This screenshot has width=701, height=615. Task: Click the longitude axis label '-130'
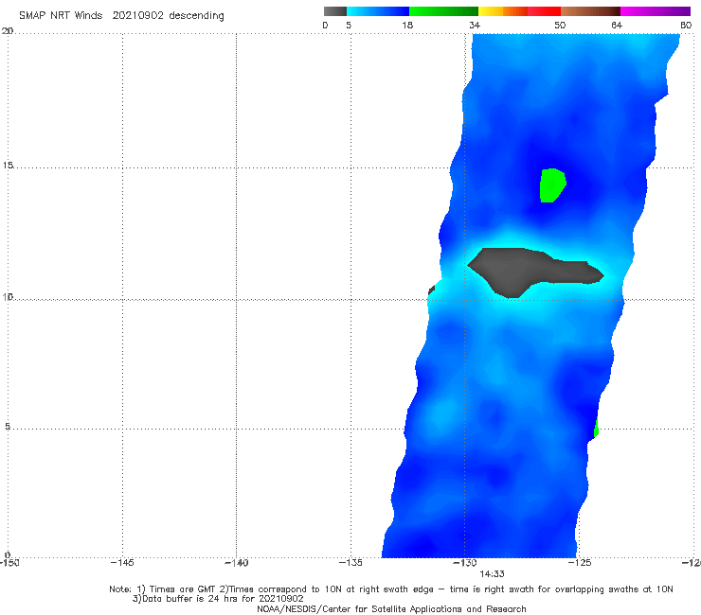(465, 563)
